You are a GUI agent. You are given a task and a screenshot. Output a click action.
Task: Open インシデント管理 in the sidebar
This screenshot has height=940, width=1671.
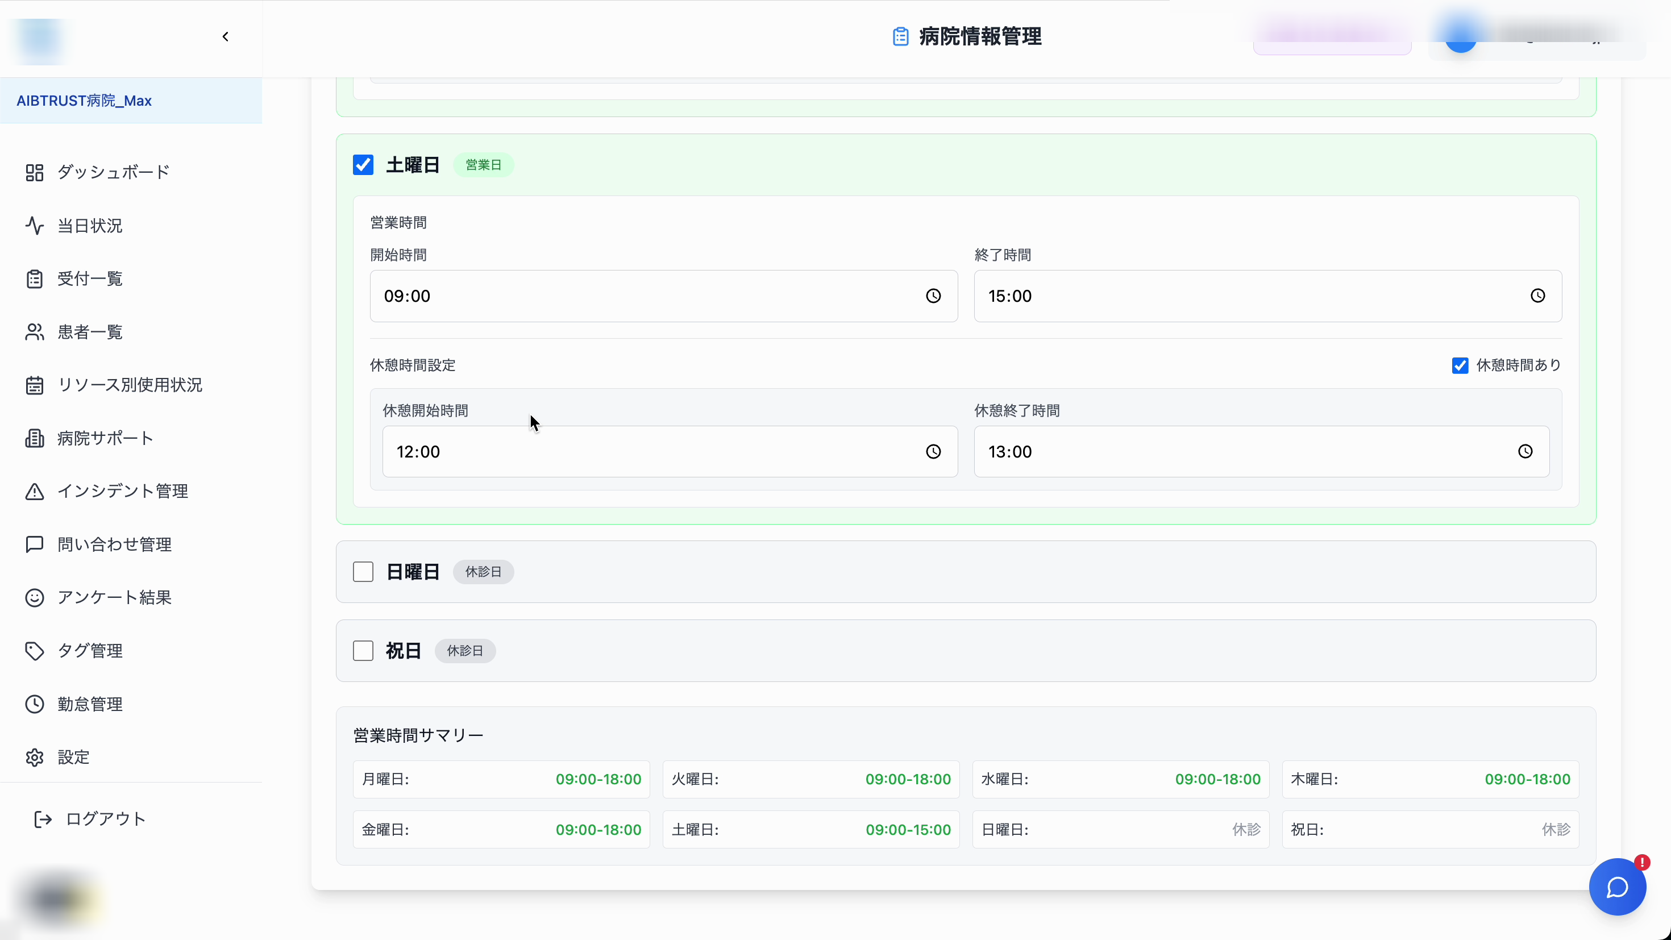tap(123, 491)
